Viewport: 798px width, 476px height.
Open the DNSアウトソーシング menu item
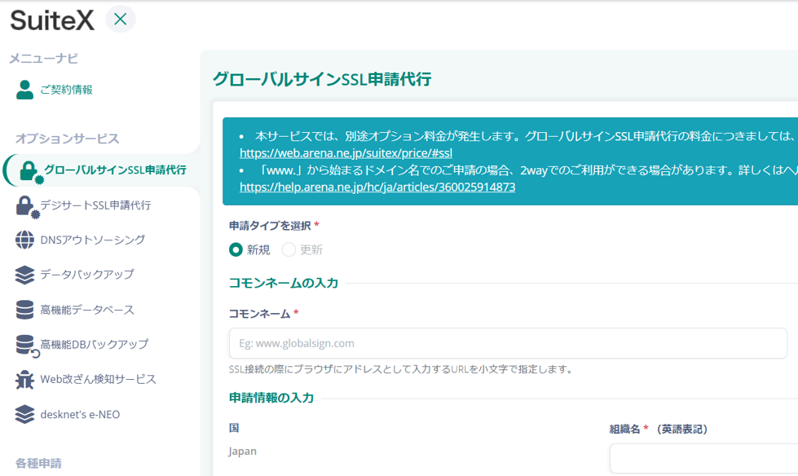coord(93,240)
